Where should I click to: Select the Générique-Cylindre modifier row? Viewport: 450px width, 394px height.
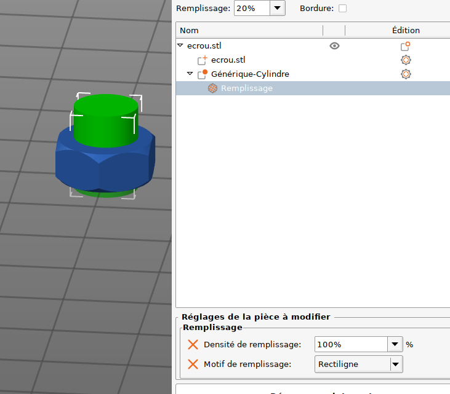pos(313,74)
